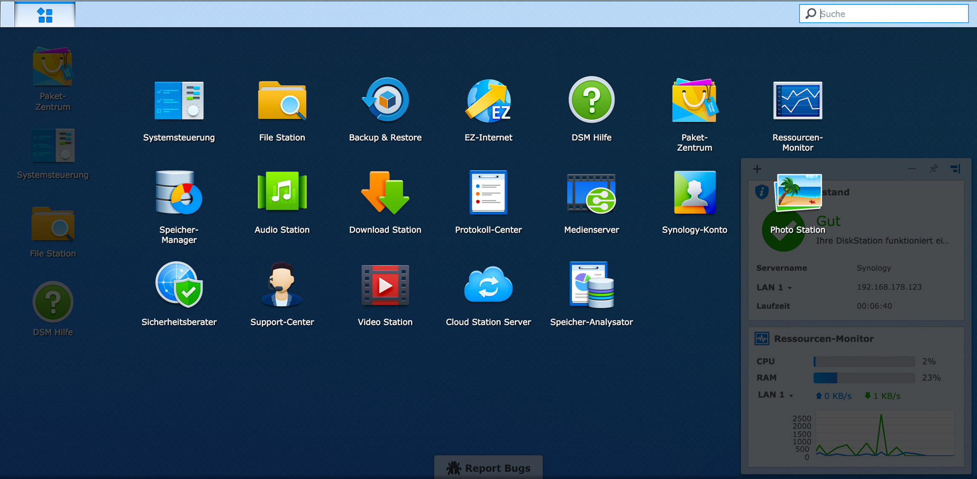Image resolution: width=977 pixels, height=479 pixels.
Task: Open Backup & Restore
Action: [385, 100]
